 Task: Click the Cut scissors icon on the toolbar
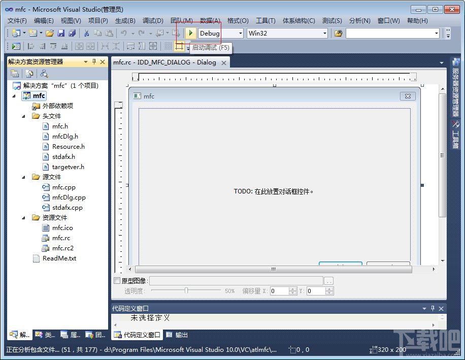(x=86, y=32)
